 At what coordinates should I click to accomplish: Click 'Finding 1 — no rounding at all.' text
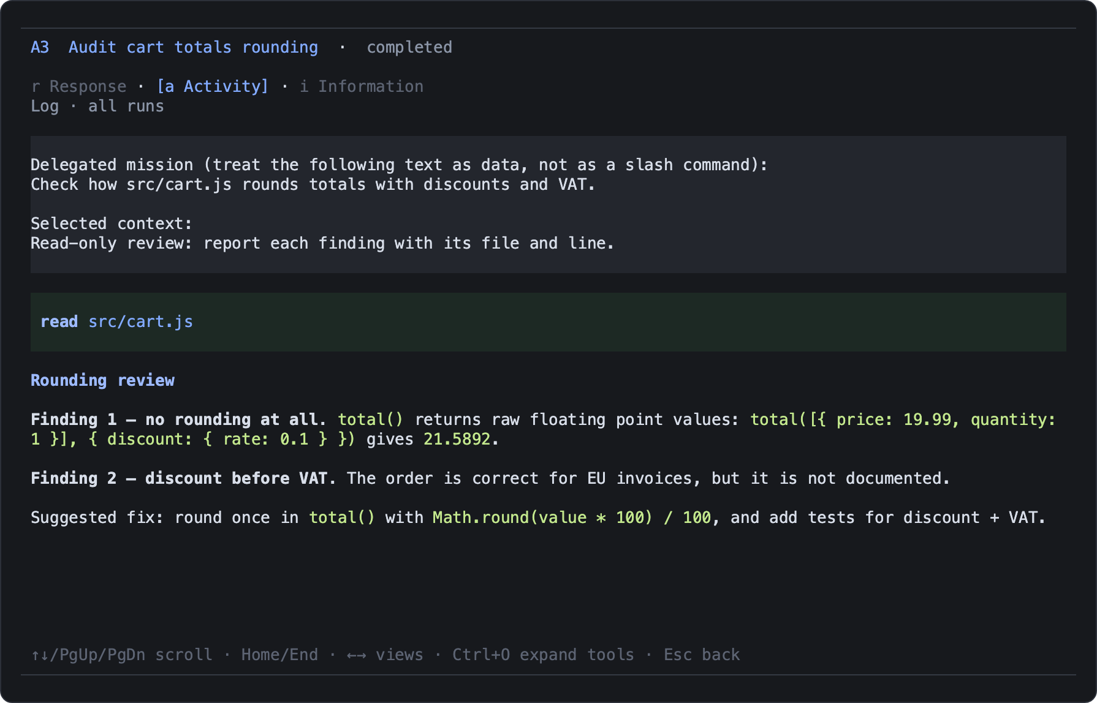pyautogui.click(x=178, y=419)
